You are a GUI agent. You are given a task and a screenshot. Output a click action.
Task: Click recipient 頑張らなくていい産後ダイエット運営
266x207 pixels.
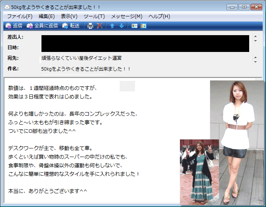pos(81,58)
